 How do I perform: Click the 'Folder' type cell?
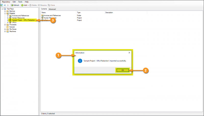pos(79,15)
